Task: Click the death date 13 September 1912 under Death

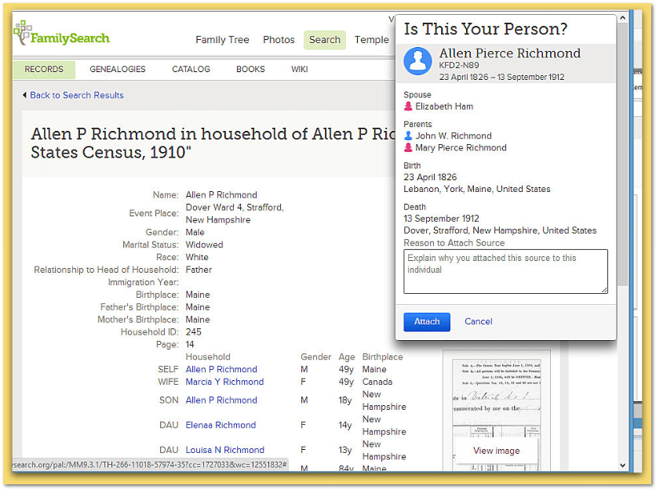Action: [441, 219]
